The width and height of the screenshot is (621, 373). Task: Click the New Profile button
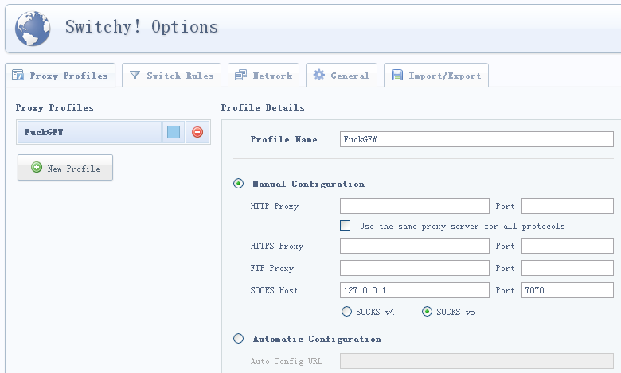coord(65,168)
